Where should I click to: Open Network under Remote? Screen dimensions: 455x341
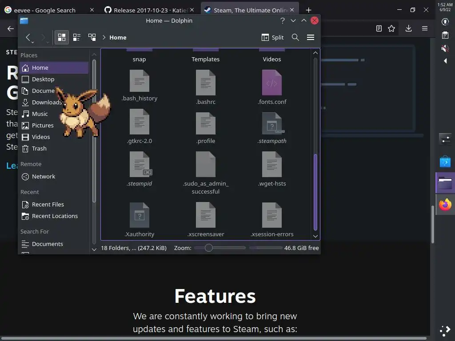(54, 176)
